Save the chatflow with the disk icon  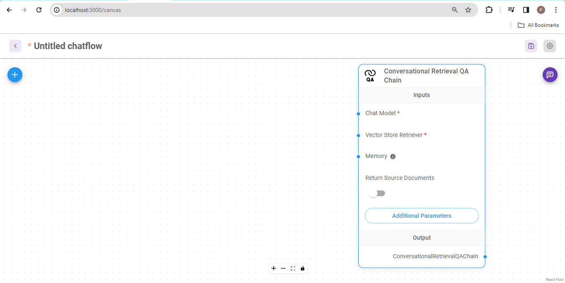(x=531, y=46)
